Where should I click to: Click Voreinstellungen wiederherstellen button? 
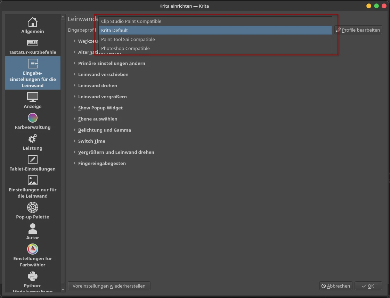point(109,286)
